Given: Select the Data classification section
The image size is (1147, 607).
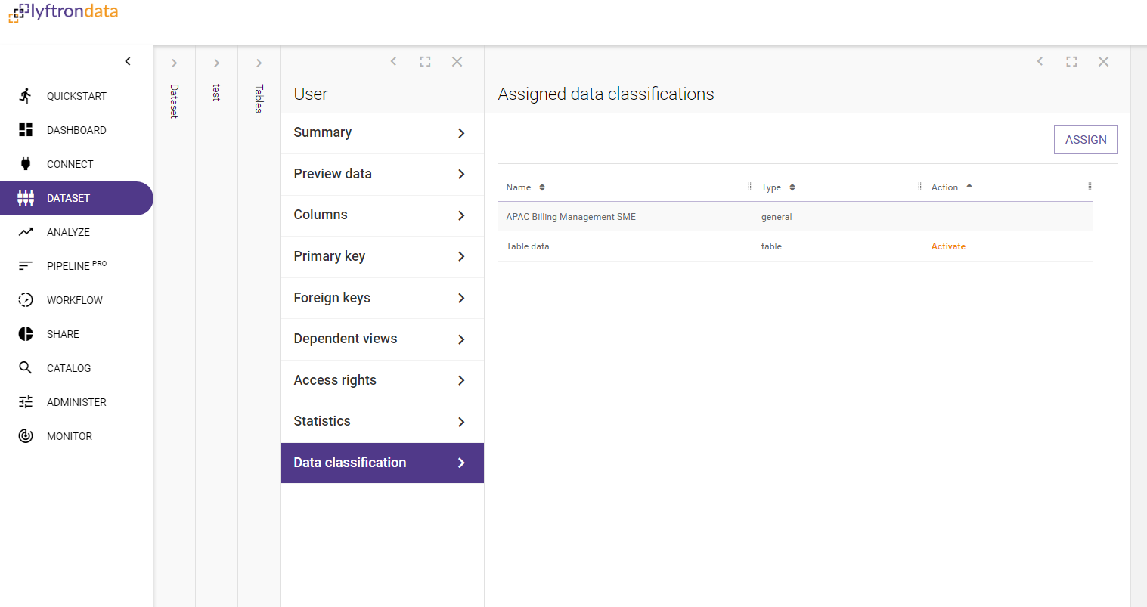Looking at the screenshot, I should [x=382, y=463].
